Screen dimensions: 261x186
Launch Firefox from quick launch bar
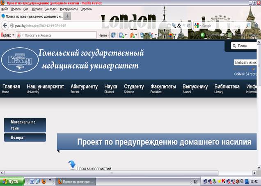pyautogui.click(x=44, y=181)
